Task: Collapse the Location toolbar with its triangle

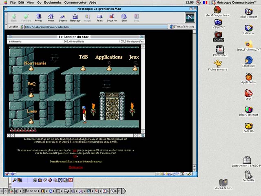Action: (x=6, y=25)
